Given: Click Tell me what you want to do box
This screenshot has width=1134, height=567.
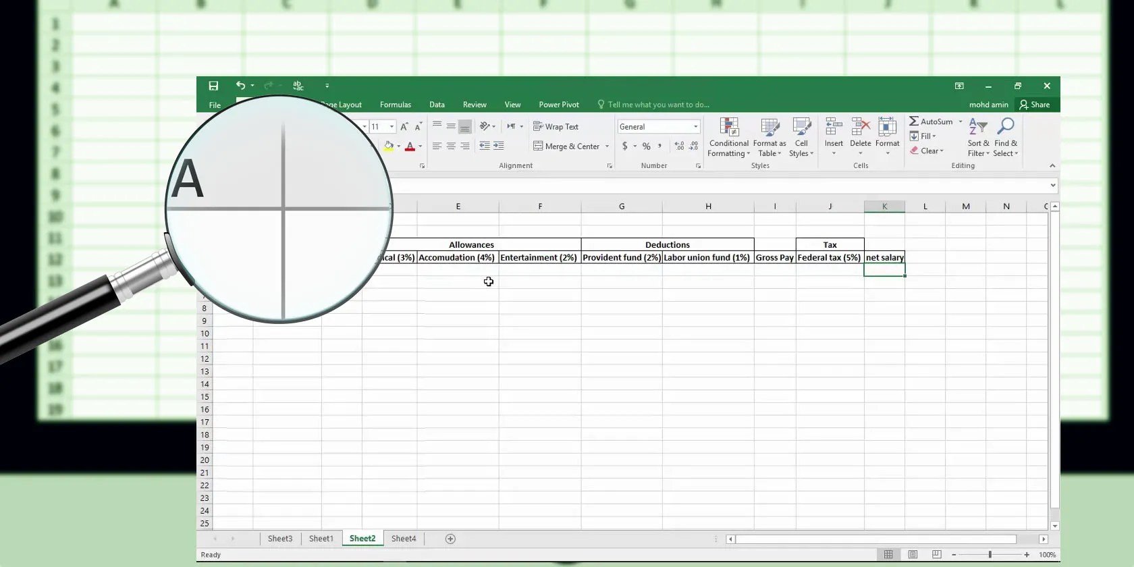Looking at the screenshot, I should pos(653,105).
